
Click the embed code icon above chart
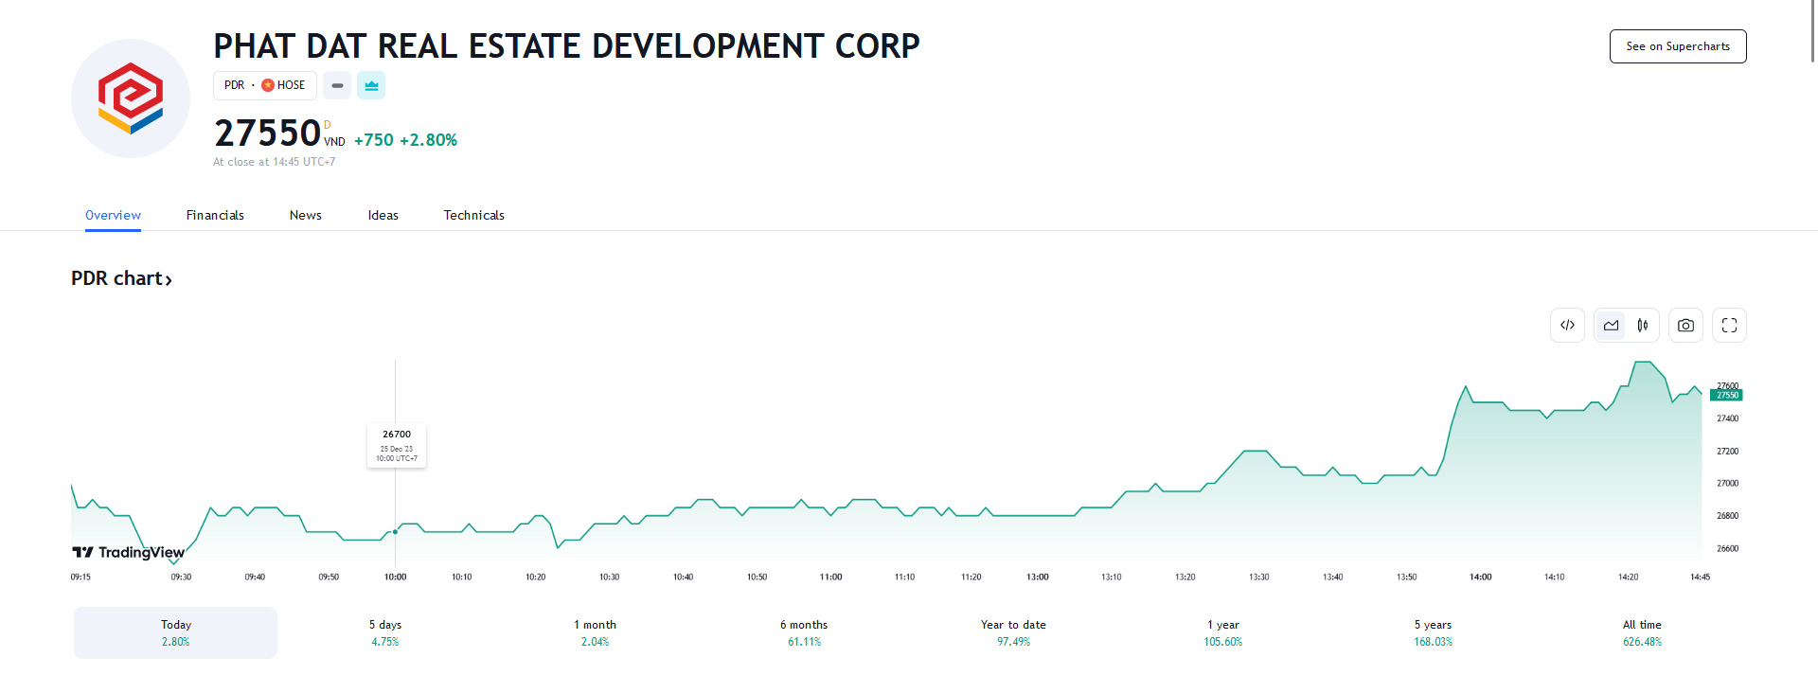tap(1567, 326)
